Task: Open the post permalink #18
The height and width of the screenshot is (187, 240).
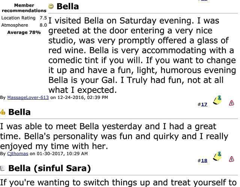Action: click(x=204, y=160)
